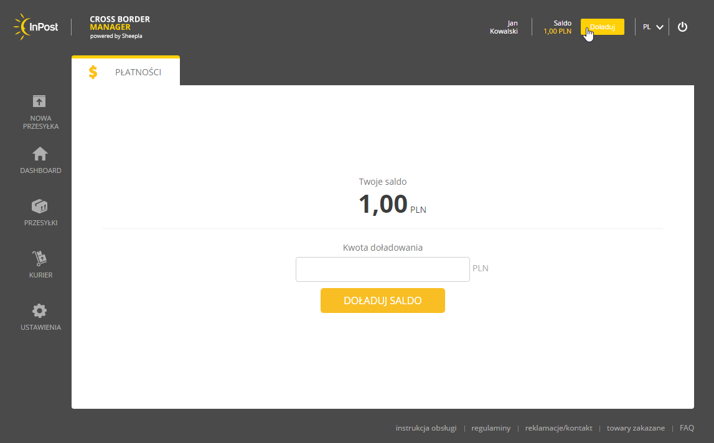Viewport: 714px width, 443px height.
Task: Click the powered by Sheepla text
Action: (116, 36)
